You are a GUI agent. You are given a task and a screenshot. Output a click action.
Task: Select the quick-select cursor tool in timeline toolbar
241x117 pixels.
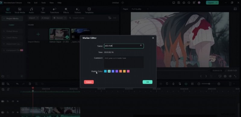[8, 84]
